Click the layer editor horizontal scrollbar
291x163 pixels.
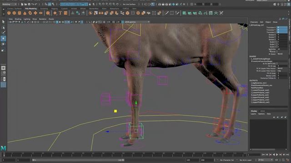click(x=263, y=149)
